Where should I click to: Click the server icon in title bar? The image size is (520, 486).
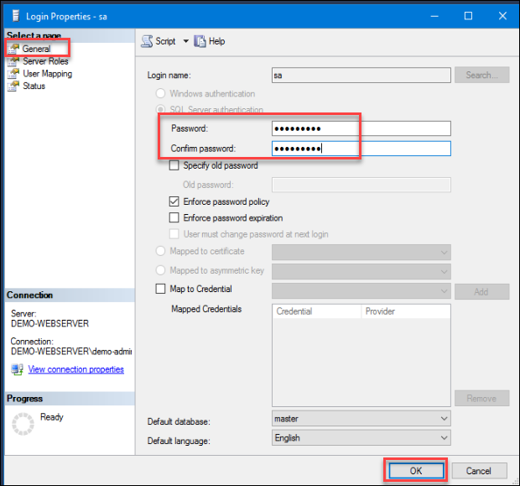[x=16, y=16]
